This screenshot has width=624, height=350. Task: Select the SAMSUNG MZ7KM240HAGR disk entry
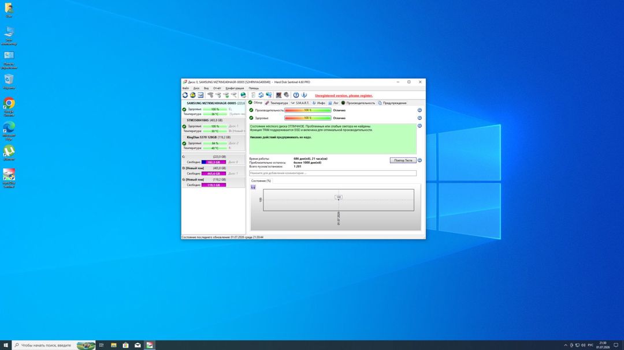[x=214, y=108]
